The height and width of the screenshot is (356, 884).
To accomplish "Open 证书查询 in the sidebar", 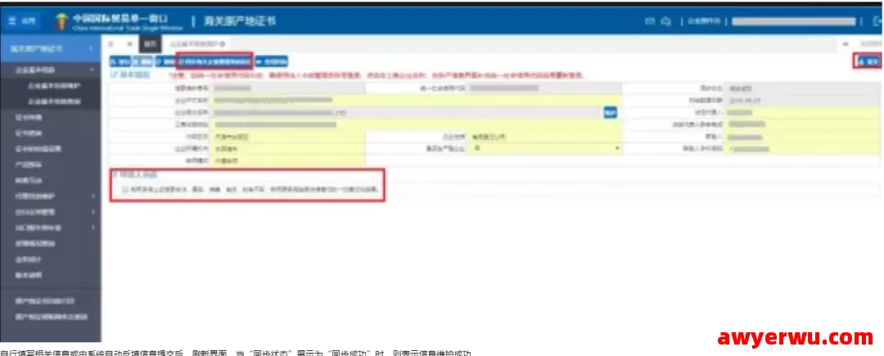I will tap(28, 133).
